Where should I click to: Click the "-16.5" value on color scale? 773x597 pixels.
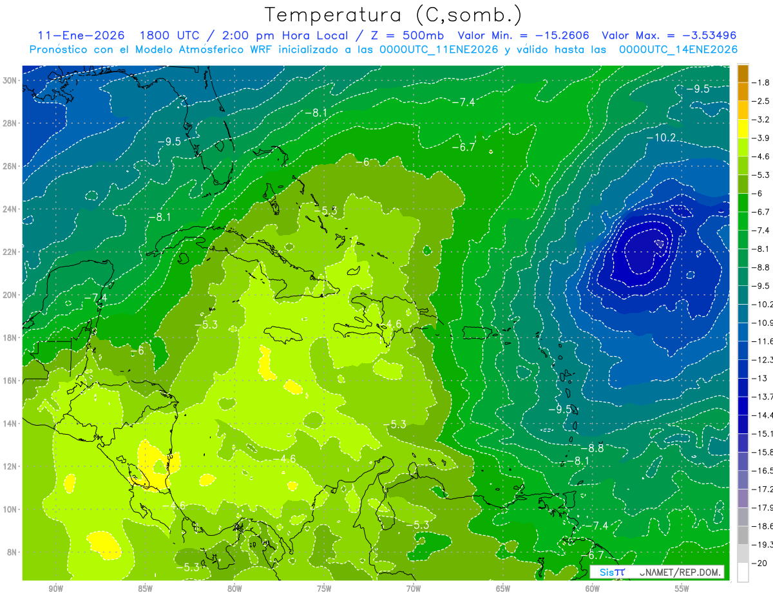pyautogui.click(x=763, y=471)
